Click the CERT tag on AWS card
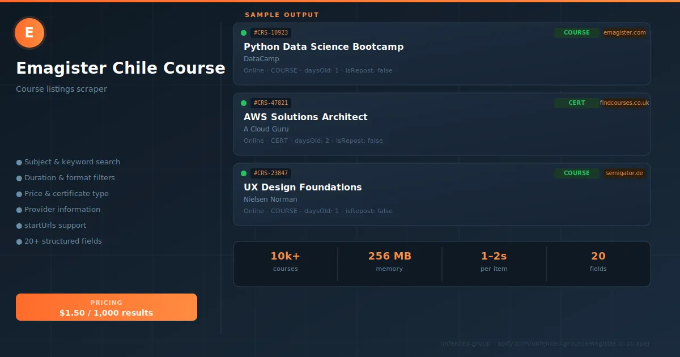Viewport: 680px width, 357px height. pyautogui.click(x=577, y=103)
